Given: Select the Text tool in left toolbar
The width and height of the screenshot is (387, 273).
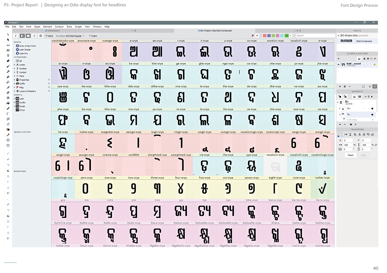Looking at the screenshot, I should pos(8,56).
